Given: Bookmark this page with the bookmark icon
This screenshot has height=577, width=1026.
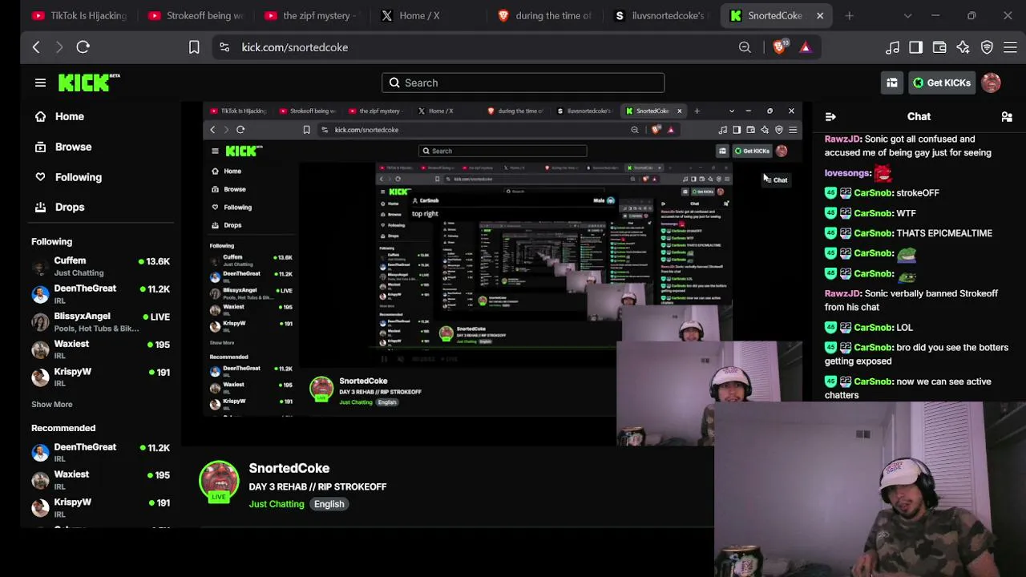Looking at the screenshot, I should 194,47.
